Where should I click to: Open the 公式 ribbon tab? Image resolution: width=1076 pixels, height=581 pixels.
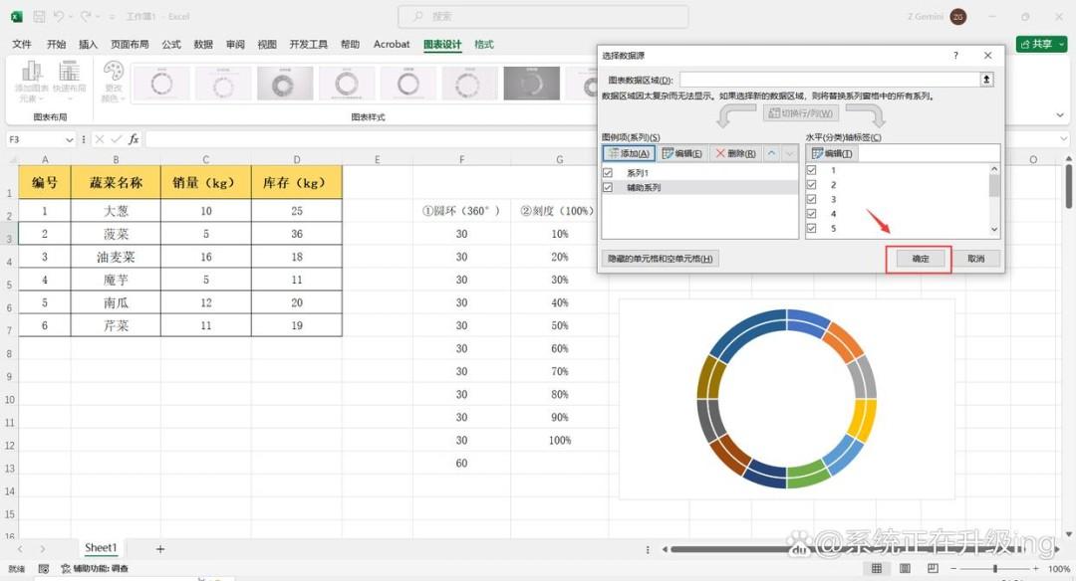coord(171,44)
